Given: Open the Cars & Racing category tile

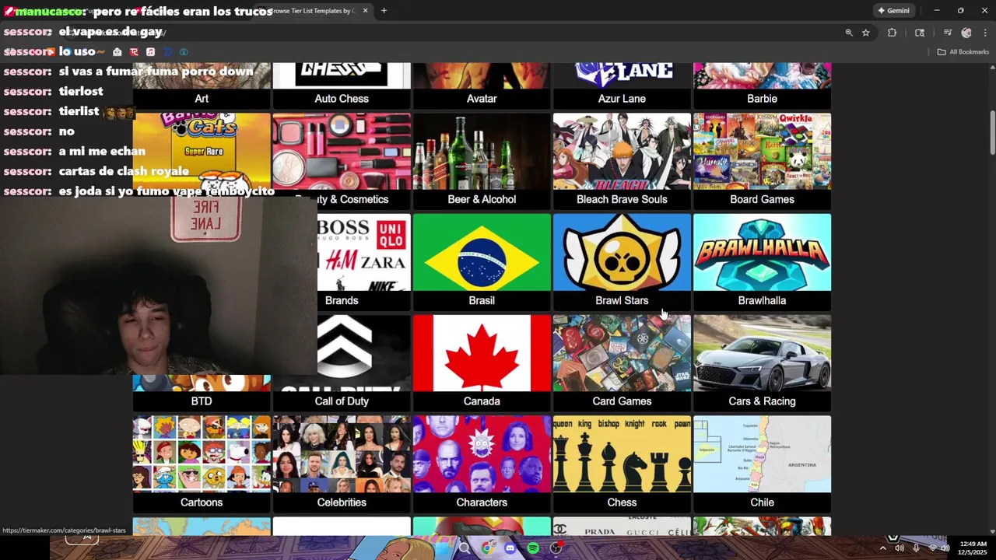Looking at the screenshot, I should (762, 363).
